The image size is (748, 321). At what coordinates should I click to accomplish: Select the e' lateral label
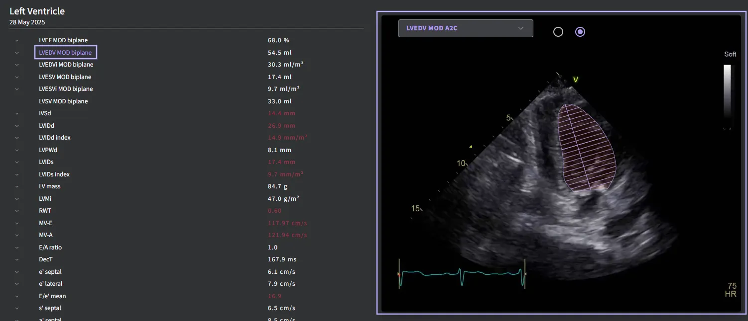point(51,284)
